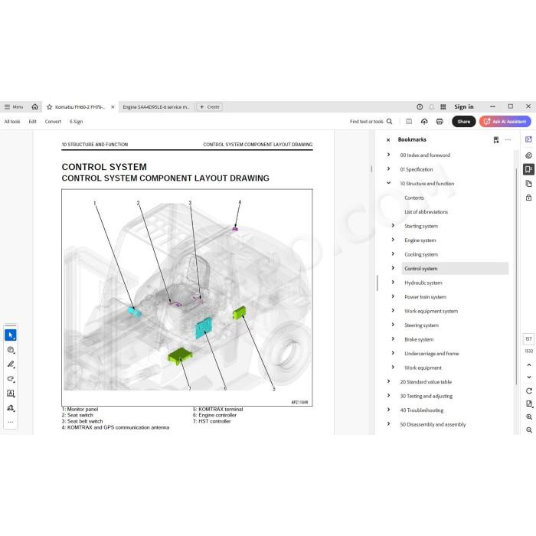Choose the highlighter pen tool
The image size is (536, 536).
coord(11,364)
